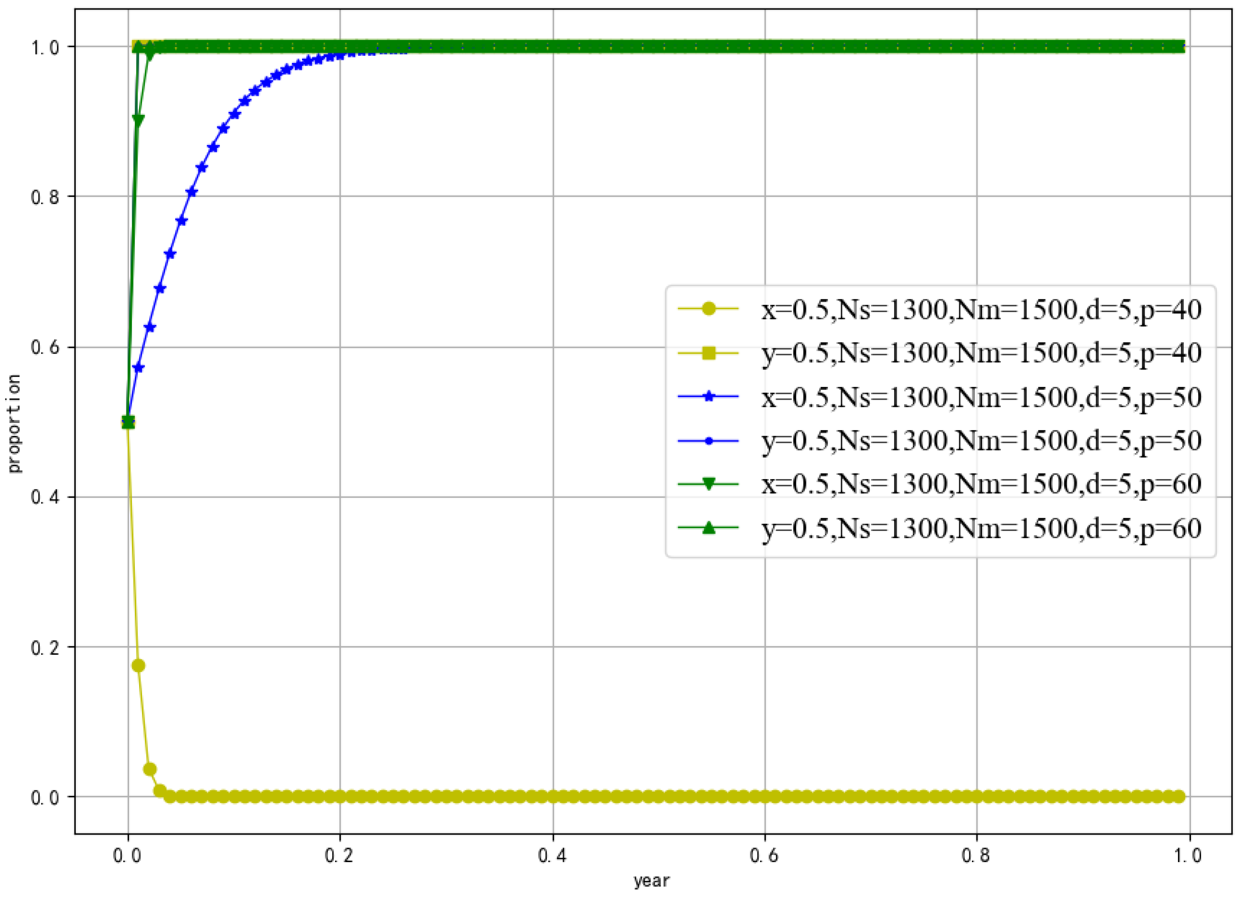1240x898 pixels.
Task: Select legend text y=0.5,Ns=1300,Nm=1500,d=5,p=60
Action: tap(982, 528)
